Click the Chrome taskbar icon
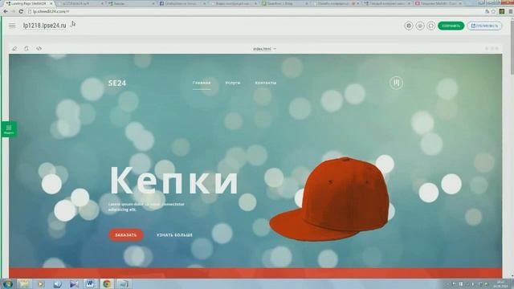This screenshot has height=289, width=514. [x=107, y=283]
